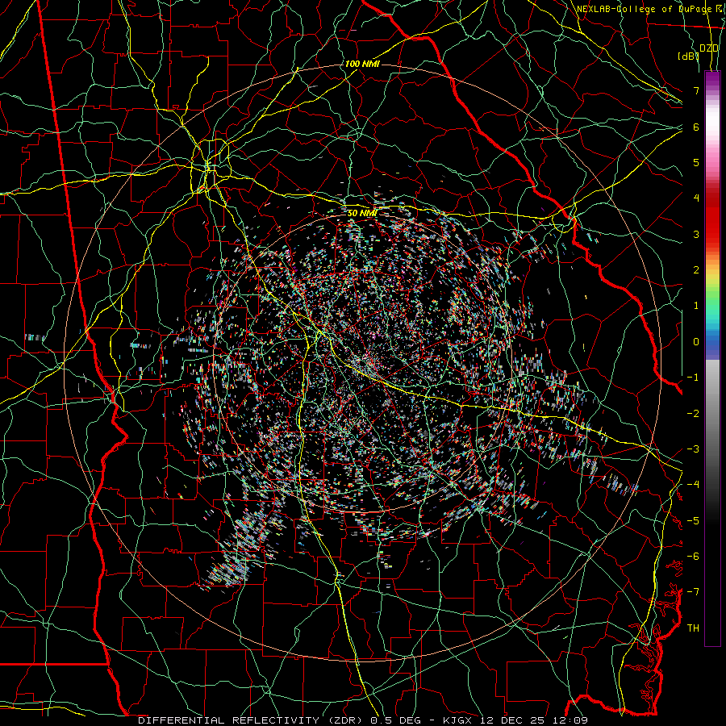Click the "TH" label on the color scale
726x726 pixels.
point(693,628)
